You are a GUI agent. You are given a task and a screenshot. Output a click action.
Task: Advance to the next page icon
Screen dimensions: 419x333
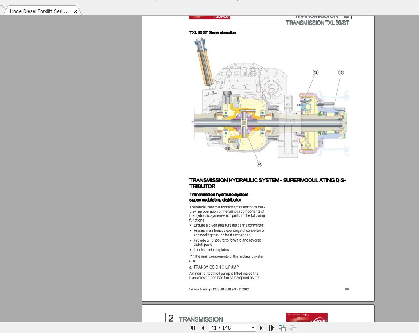click(x=261, y=328)
